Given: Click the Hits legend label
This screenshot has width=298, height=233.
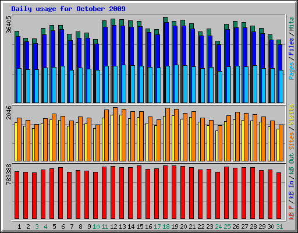Looking at the screenshot, I should (x=292, y=24).
